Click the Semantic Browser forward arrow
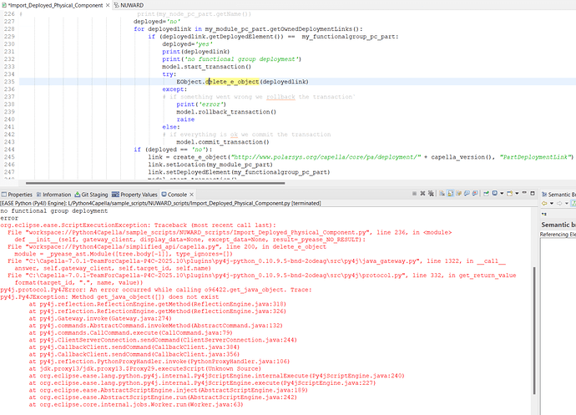This screenshot has height=415, width=576. point(559,203)
